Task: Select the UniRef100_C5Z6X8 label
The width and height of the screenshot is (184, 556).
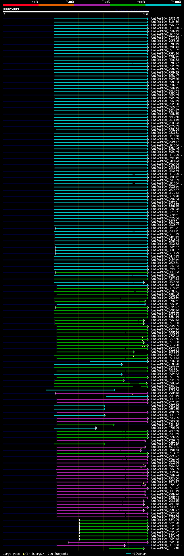Action: (165, 282)
